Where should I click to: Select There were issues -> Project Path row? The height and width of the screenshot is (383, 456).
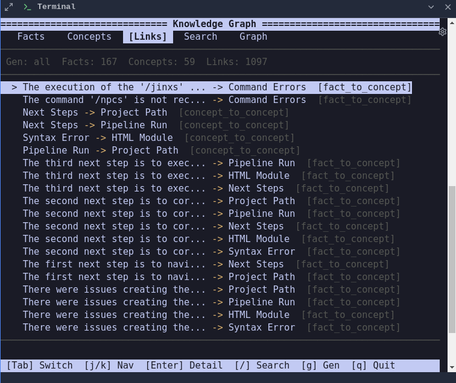click(211, 290)
